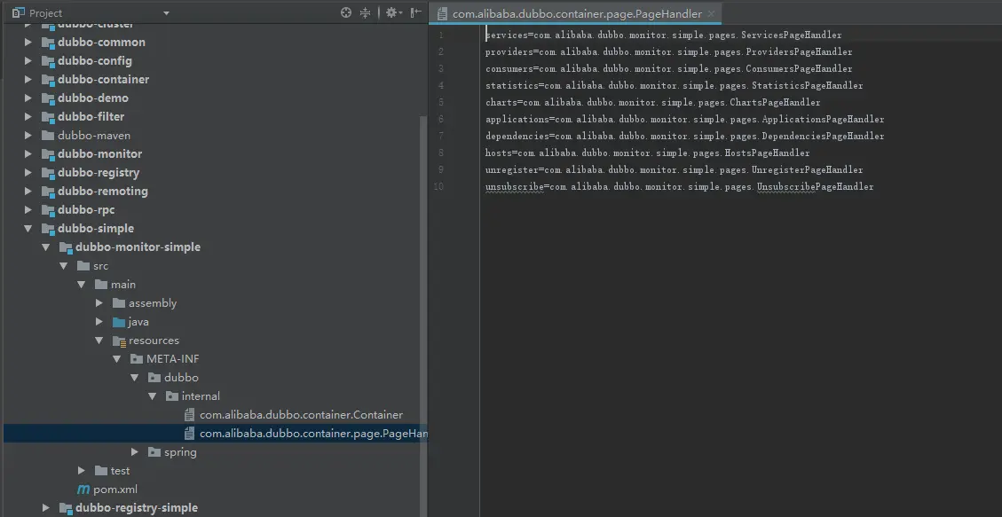Collapse the internal folder

[153, 396]
